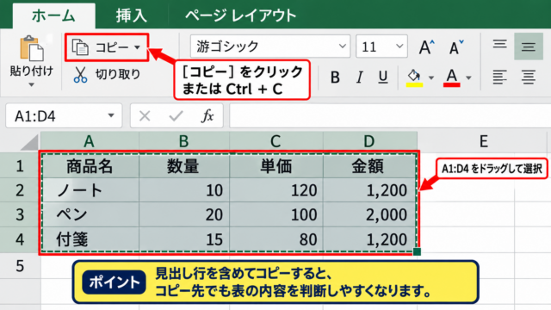Click the quantity cell with value 20
The height and width of the screenshot is (310, 551).
(x=184, y=214)
